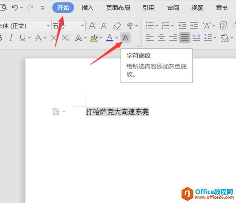Expand the paragraph shading dropdown arrow

(232, 38)
